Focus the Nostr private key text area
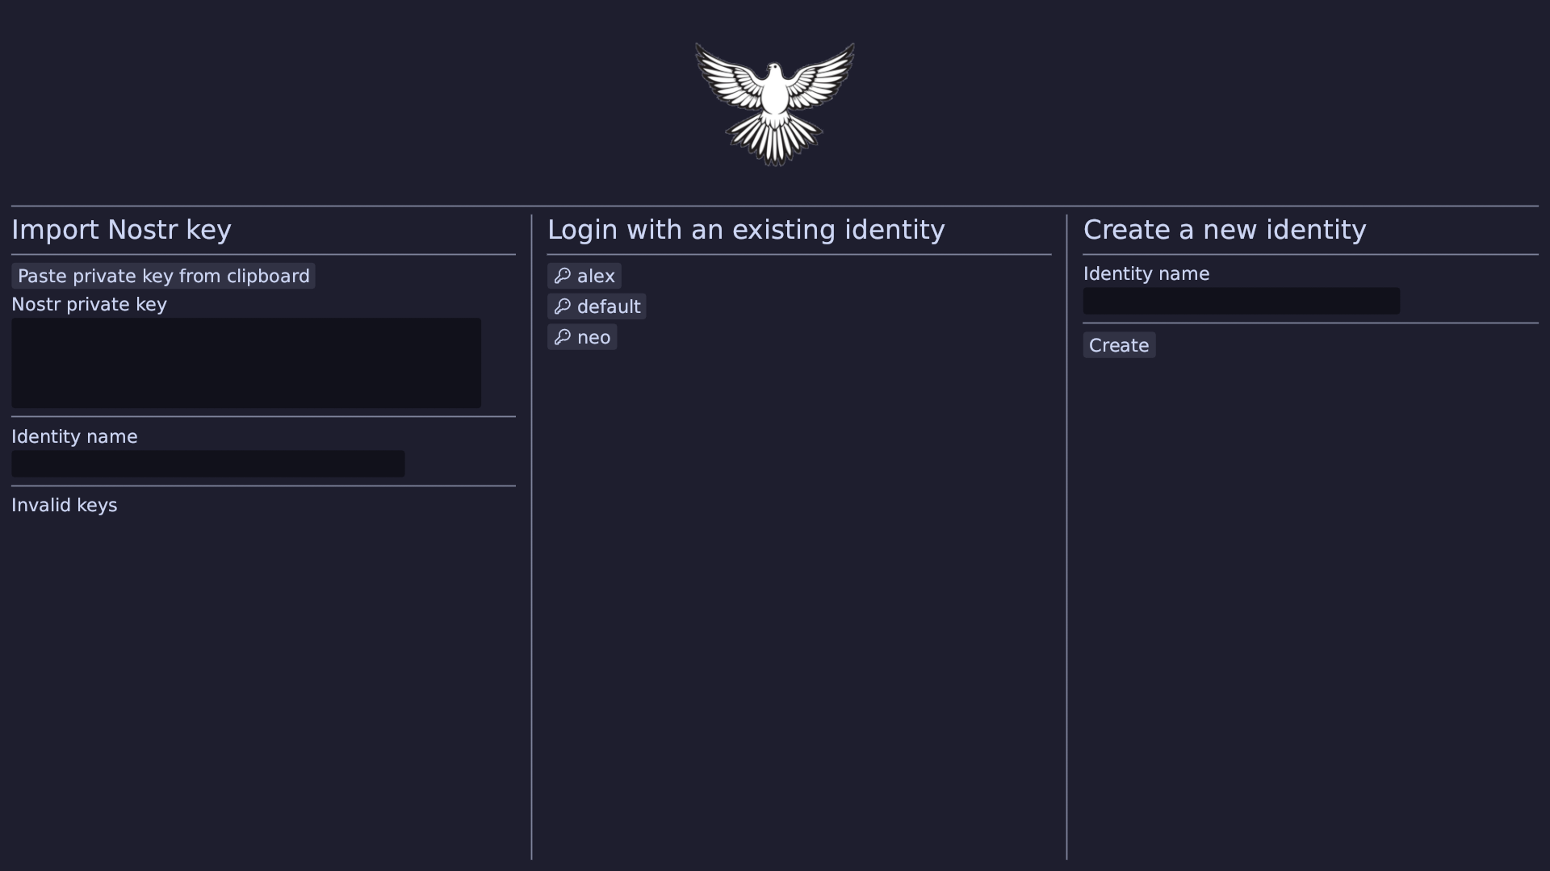Screen dimensions: 1550x871 pyautogui.click(x=246, y=363)
